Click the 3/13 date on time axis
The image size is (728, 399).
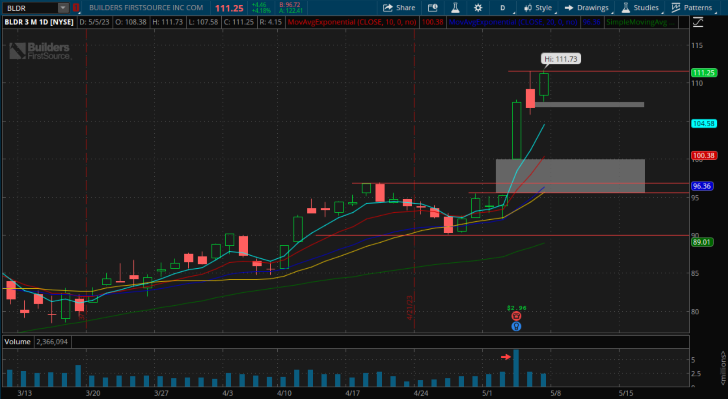[24, 393]
